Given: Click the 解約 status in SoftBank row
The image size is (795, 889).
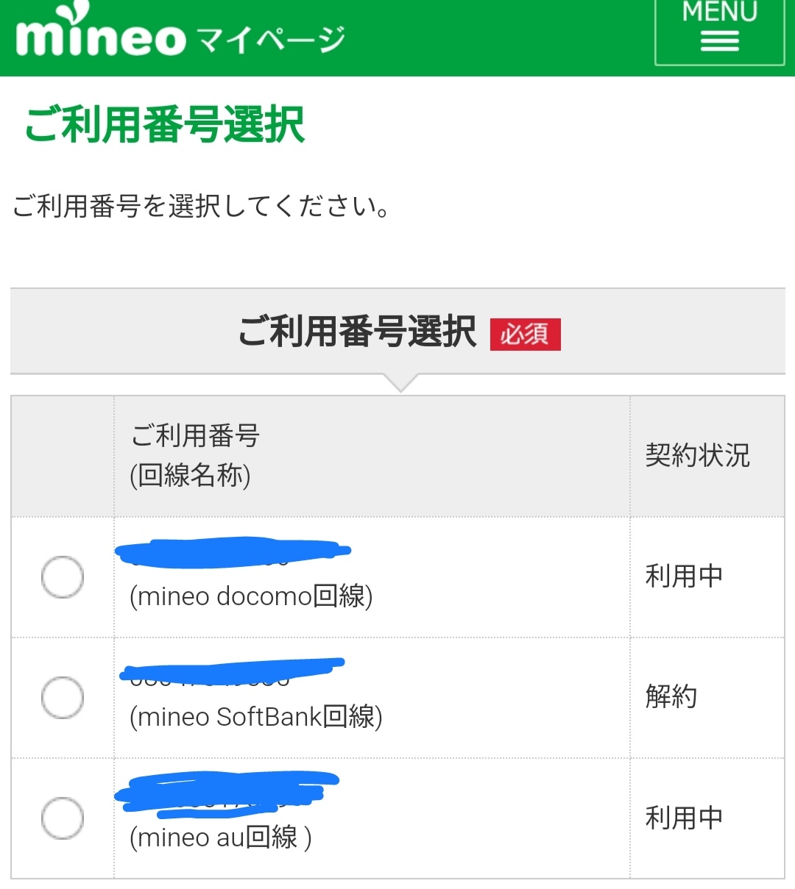Looking at the screenshot, I should click(671, 696).
